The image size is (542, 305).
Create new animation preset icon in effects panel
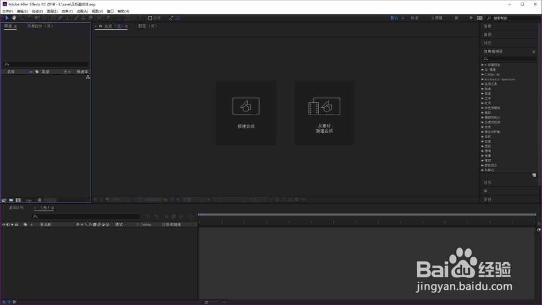(534, 175)
